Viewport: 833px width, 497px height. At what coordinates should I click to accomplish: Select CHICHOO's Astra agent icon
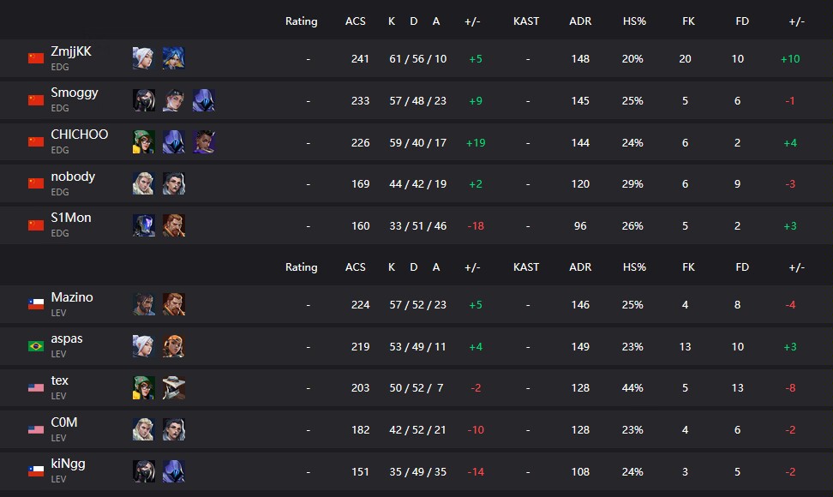point(204,142)
